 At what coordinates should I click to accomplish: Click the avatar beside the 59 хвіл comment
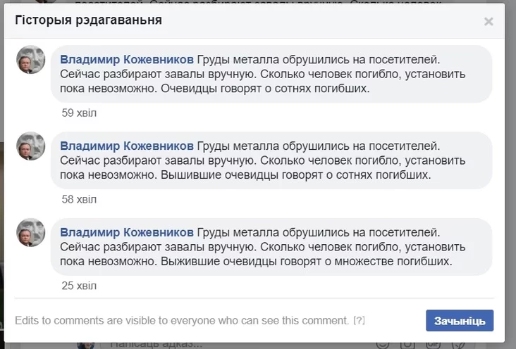point(31,61)
